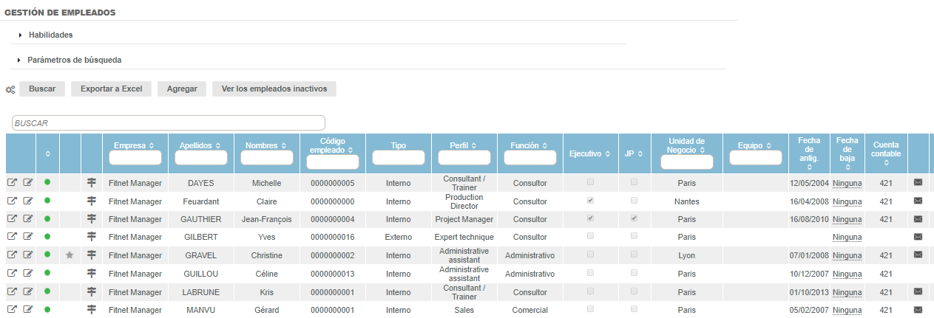Open DAYES record in new window icon
Viewport: 934px width, 318px height.
(x=12, y=182)
